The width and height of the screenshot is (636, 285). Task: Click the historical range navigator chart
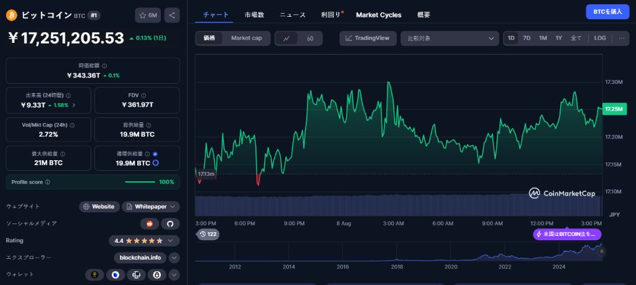[x=398, y=252]
